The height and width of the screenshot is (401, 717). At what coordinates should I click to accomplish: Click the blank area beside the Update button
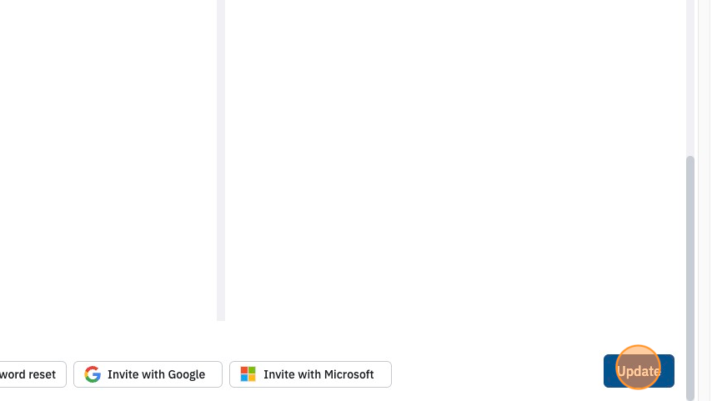click(x=498, y=373)
